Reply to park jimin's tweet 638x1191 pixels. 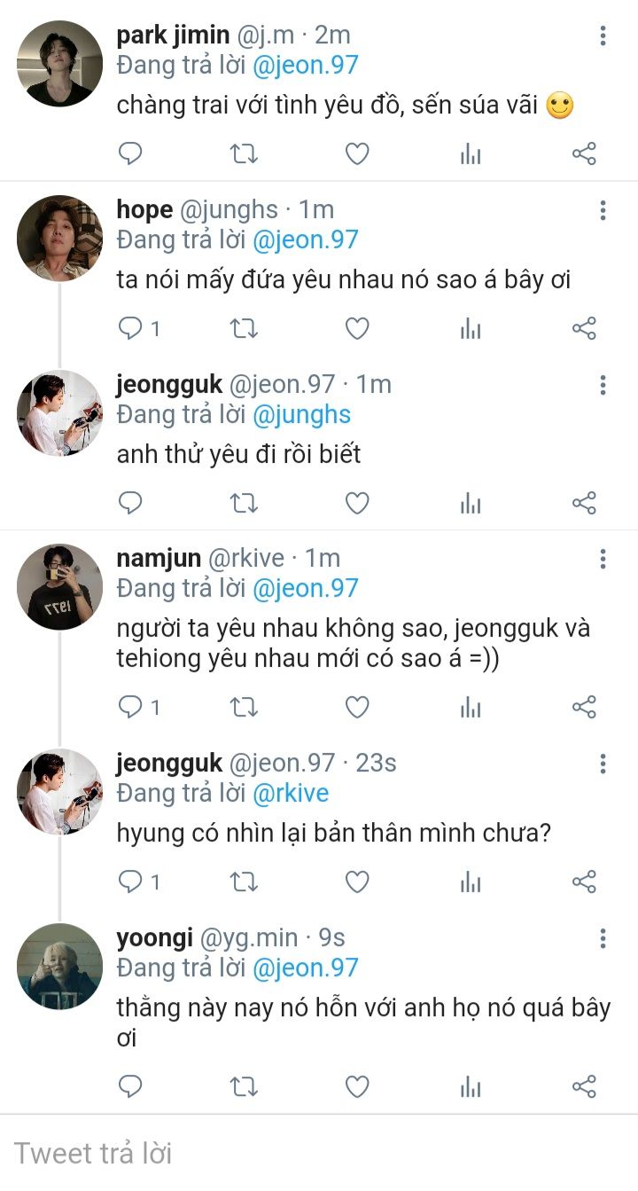coord(130,154)
